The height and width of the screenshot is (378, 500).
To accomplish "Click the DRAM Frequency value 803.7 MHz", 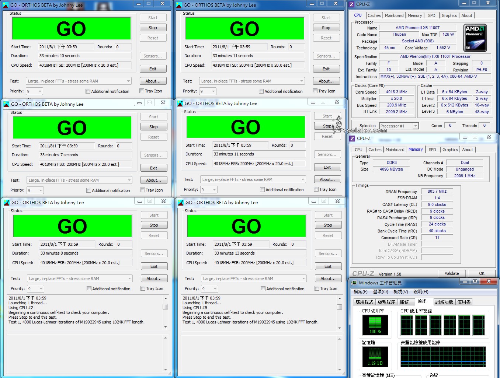I will (437, 191).
